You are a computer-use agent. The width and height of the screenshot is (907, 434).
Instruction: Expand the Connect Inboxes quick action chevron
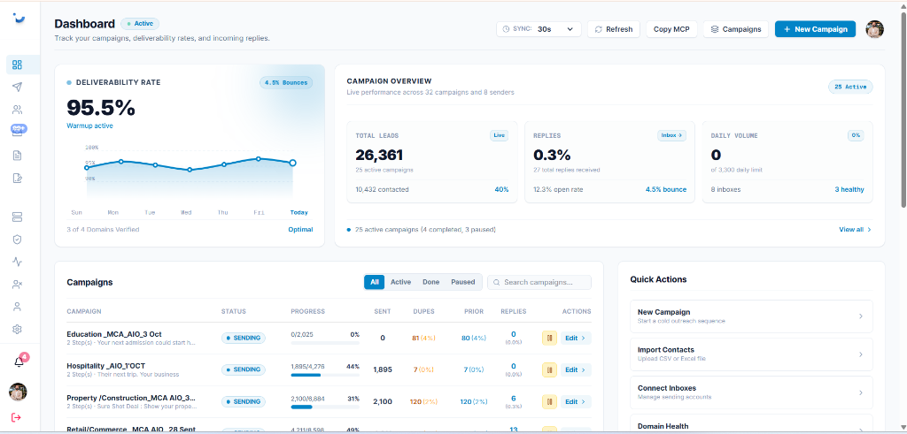click(861, 392)
